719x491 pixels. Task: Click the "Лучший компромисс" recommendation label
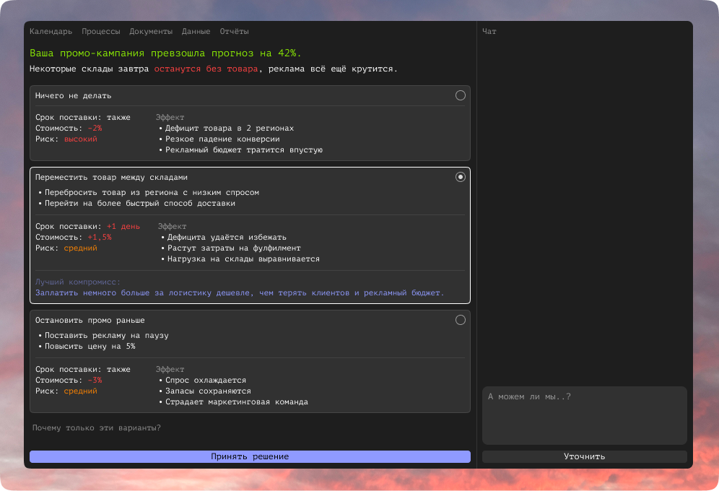tap(78, 282)
